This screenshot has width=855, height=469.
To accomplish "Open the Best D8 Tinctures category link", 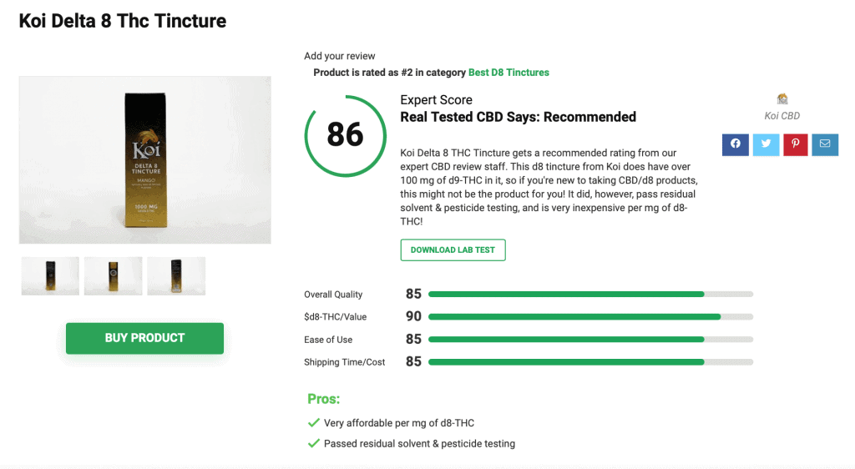I will (x=508, y=73).
